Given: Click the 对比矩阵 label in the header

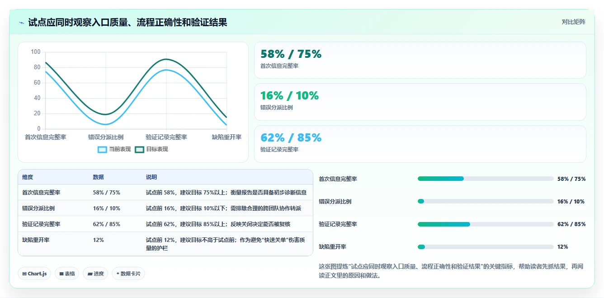Looking at the screenshot, I should (x=574, y=22).
